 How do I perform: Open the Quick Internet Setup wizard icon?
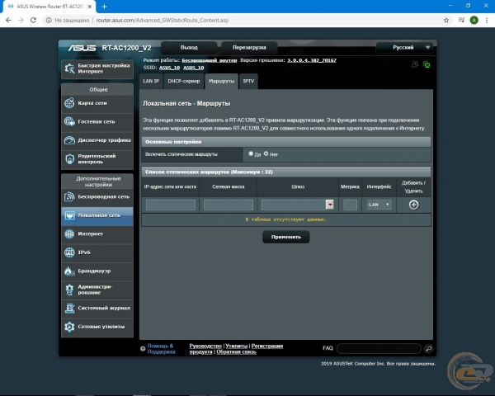(69, 68)
